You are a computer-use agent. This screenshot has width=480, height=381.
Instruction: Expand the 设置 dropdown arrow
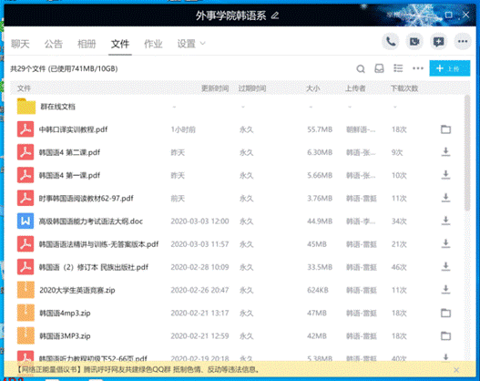(x=202, y=44)
